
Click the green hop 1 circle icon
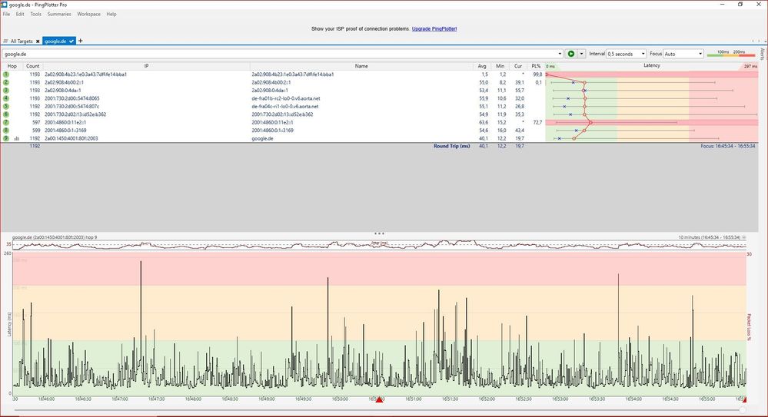tap(5, 74)
